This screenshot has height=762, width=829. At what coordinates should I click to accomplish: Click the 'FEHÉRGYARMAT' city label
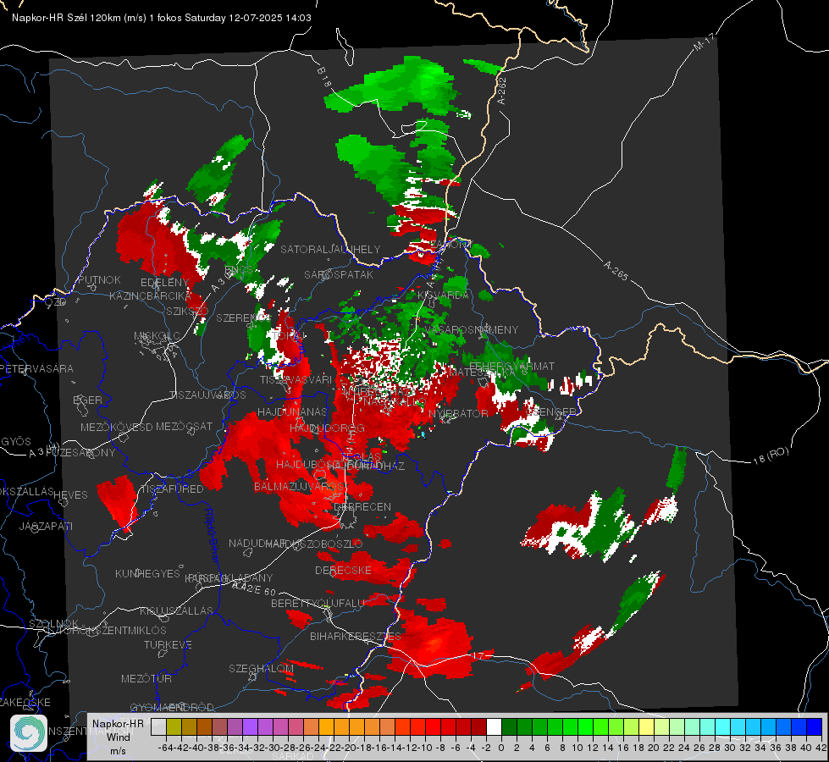(x=511, y=366)
